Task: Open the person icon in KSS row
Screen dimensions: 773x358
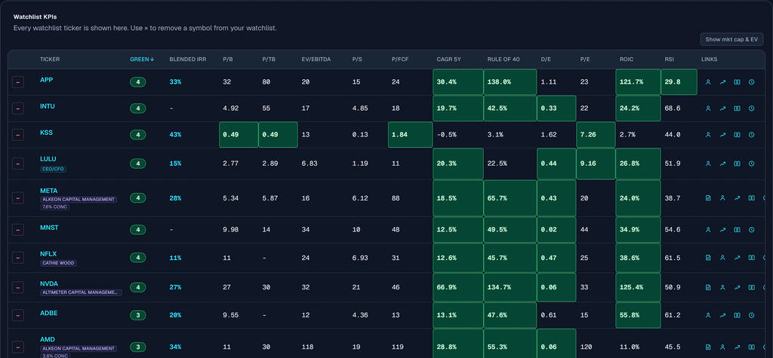Action: coord(708,134)
